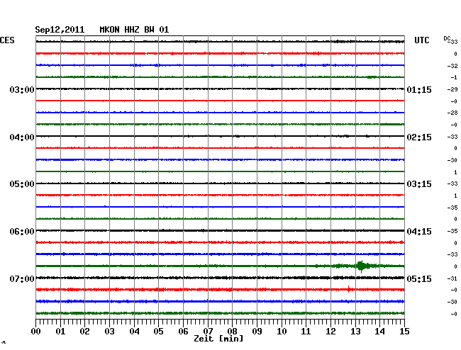Click the large seismic event on the green trace
Screen dimensions: 461x350
pyautogui.click(x=361, y=266)
